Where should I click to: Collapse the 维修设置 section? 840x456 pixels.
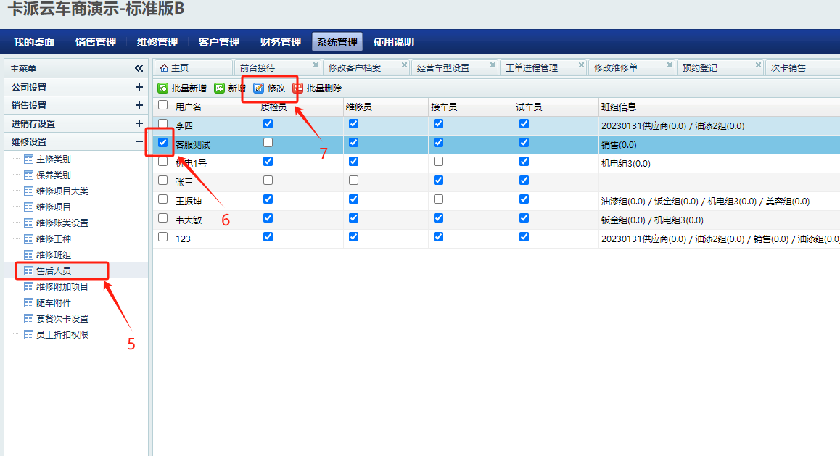pos(139,142)
